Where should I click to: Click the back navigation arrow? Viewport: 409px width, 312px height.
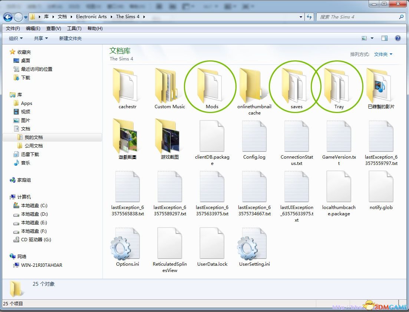click(8, 17)
